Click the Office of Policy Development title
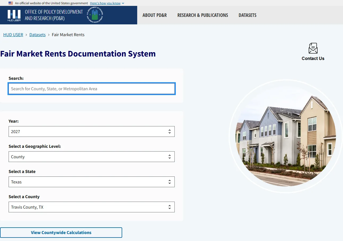This screenshot has height=241, width=343. (54, 15)
